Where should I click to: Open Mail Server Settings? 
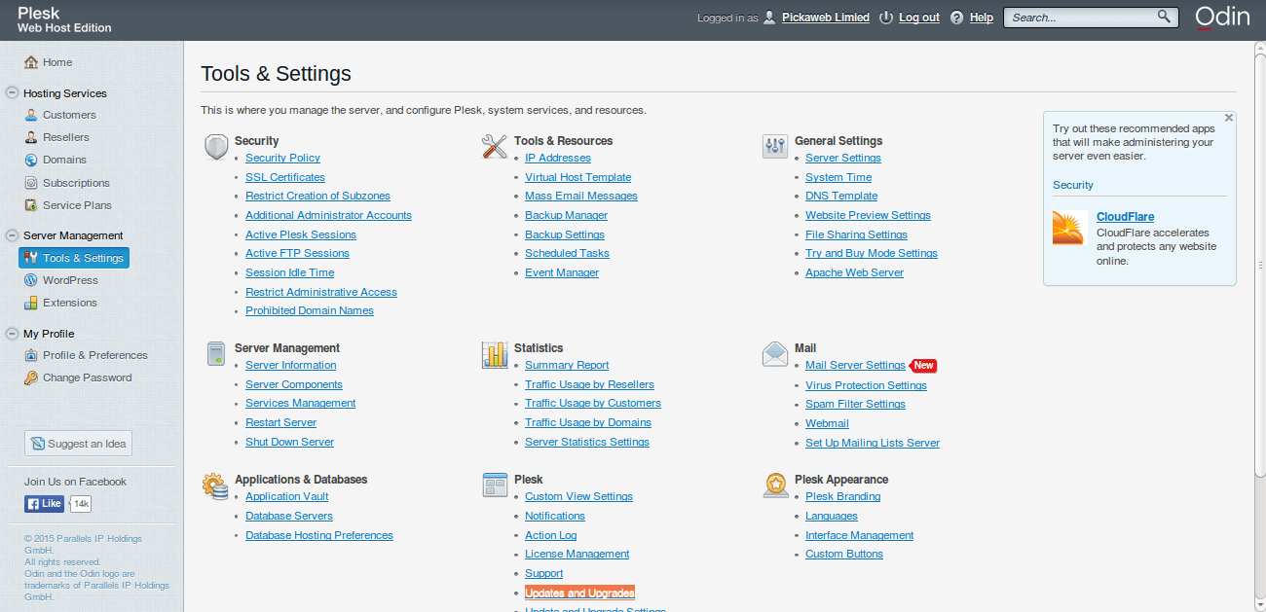(x=855, y=365)
